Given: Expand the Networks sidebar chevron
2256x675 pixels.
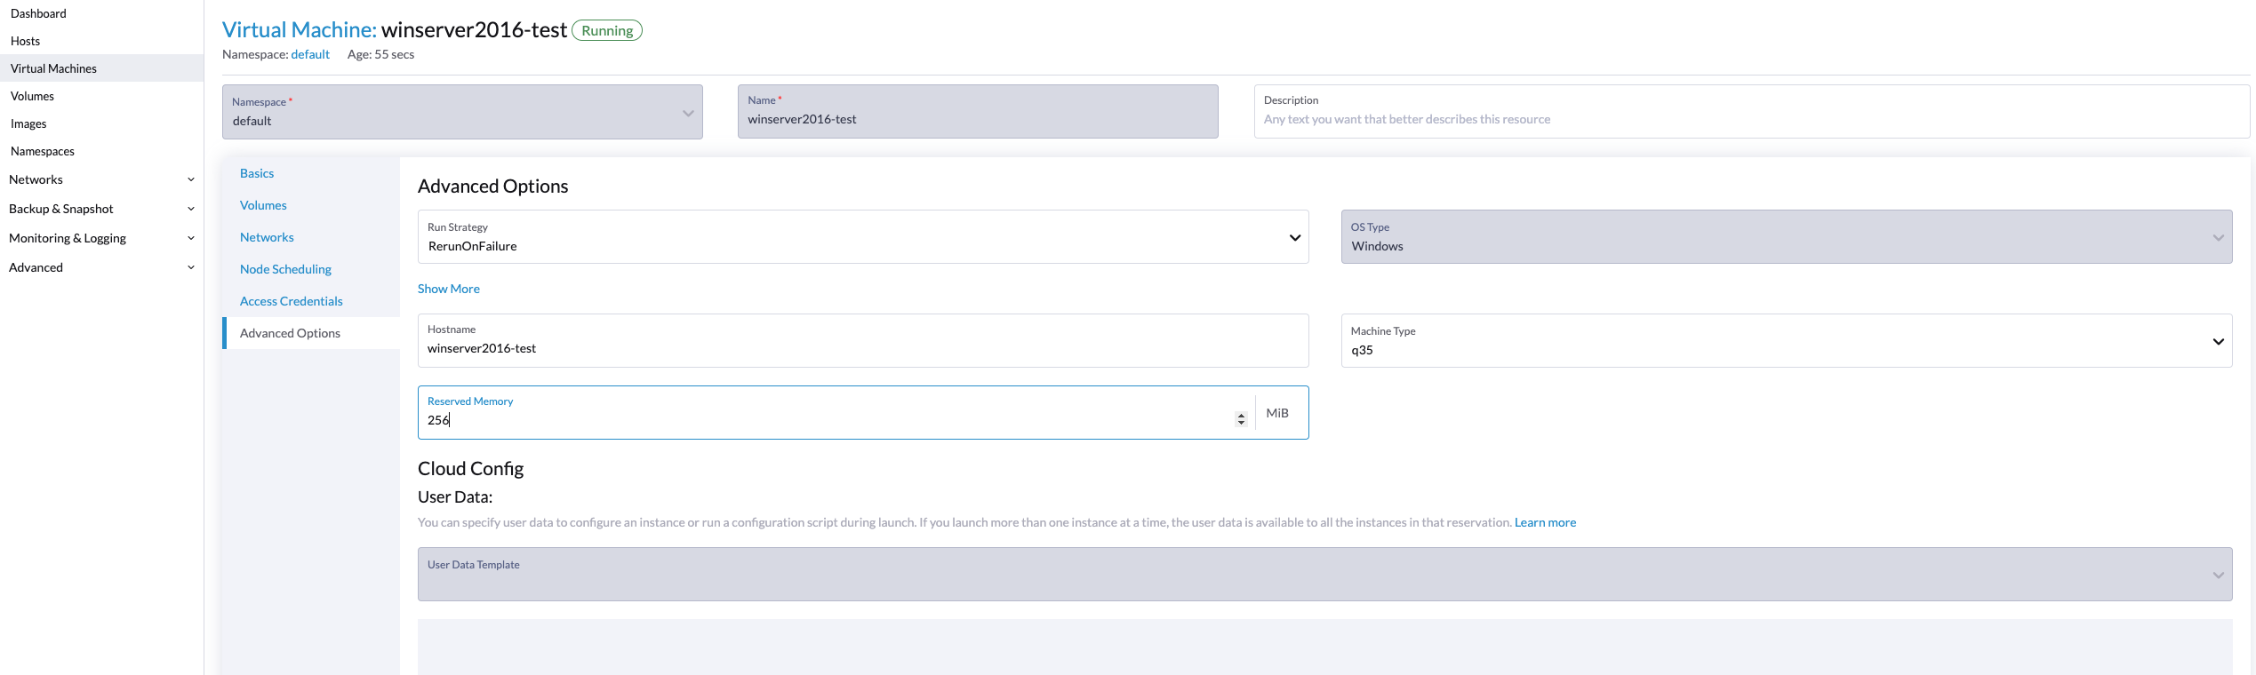Looking at the screenshot, I should (x=190, y=179).
